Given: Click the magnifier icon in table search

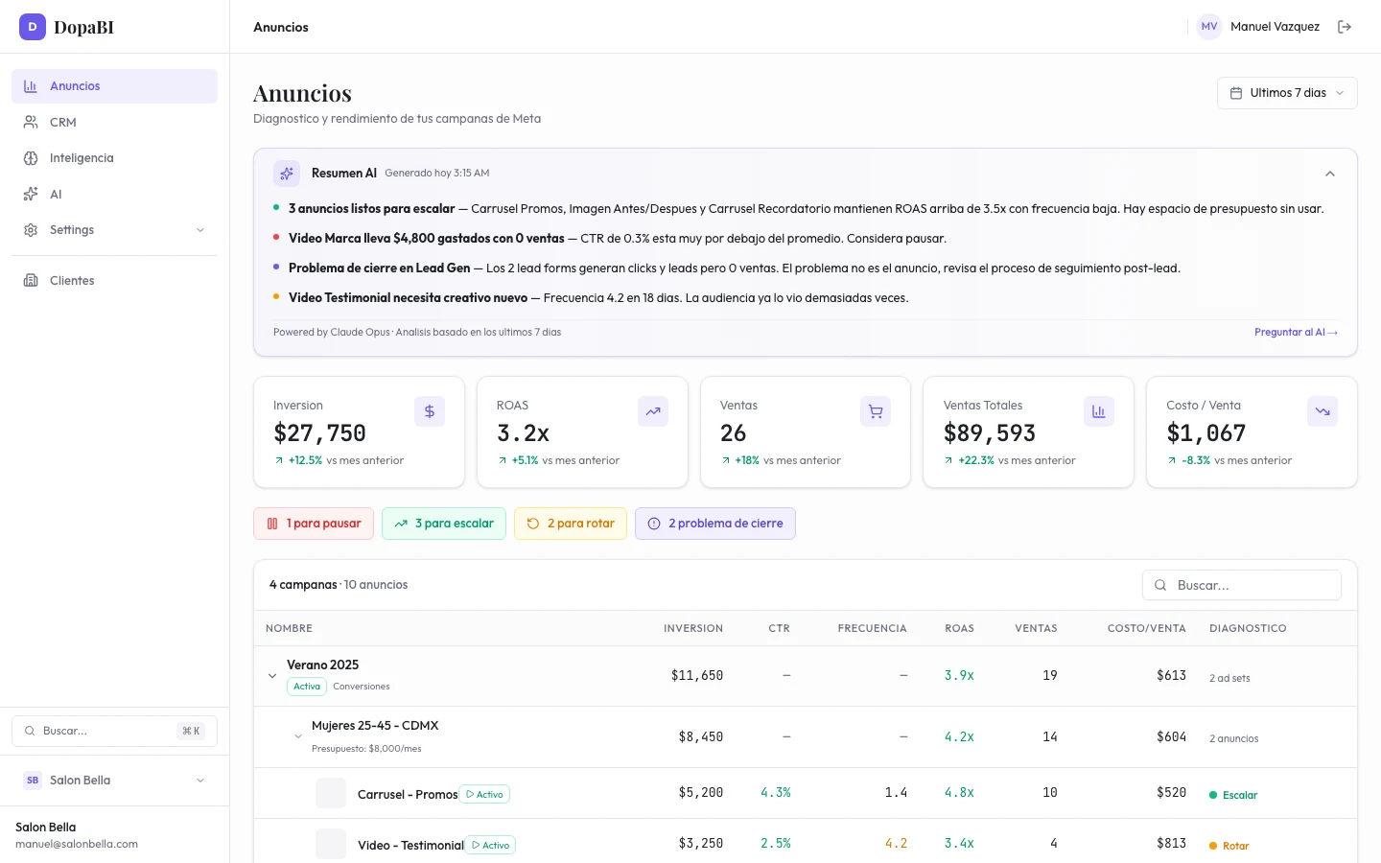Looking at the screenshot, I should tap(1160, 585).
